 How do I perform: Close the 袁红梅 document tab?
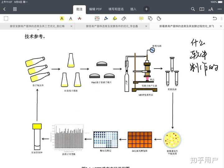coord(72,26)
